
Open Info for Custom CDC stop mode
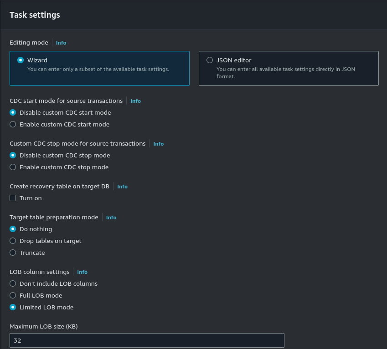point(158,144)
